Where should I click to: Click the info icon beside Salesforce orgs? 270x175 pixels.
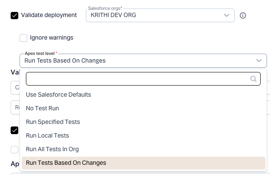243,15
